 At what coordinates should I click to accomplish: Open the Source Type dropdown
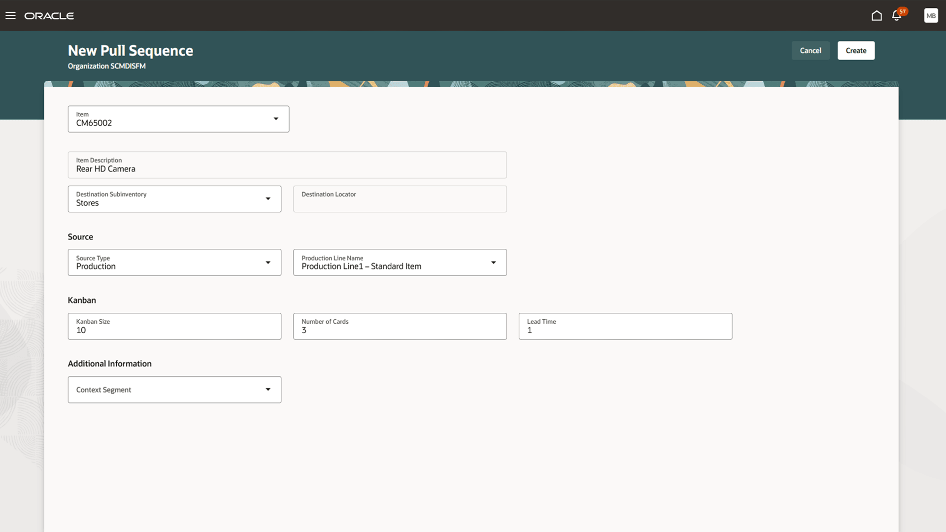click(x=268, y=262)
